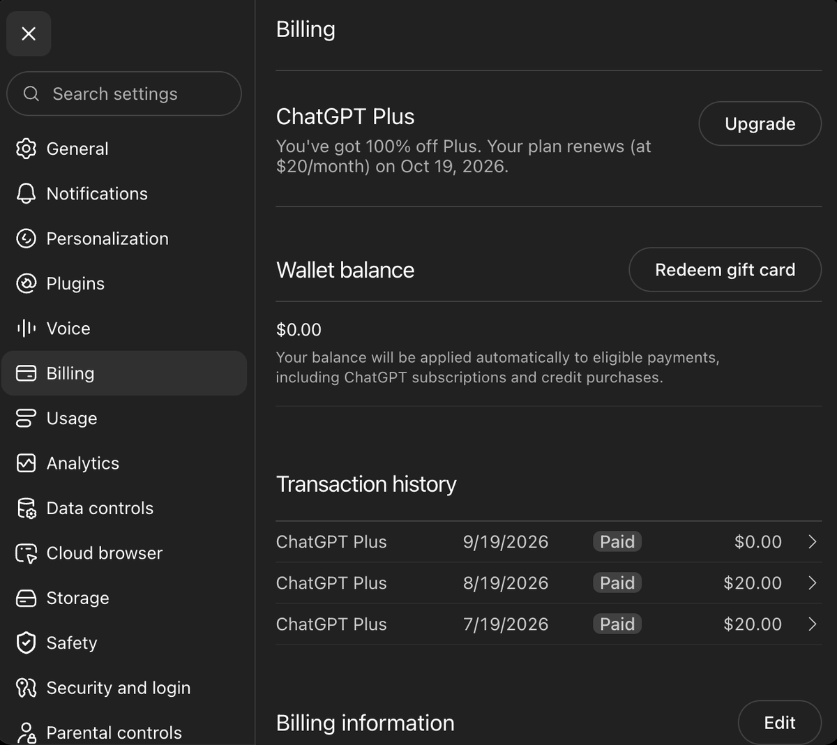
Task: Go to Cloud browser settings
Action: [x=124, y=553]
